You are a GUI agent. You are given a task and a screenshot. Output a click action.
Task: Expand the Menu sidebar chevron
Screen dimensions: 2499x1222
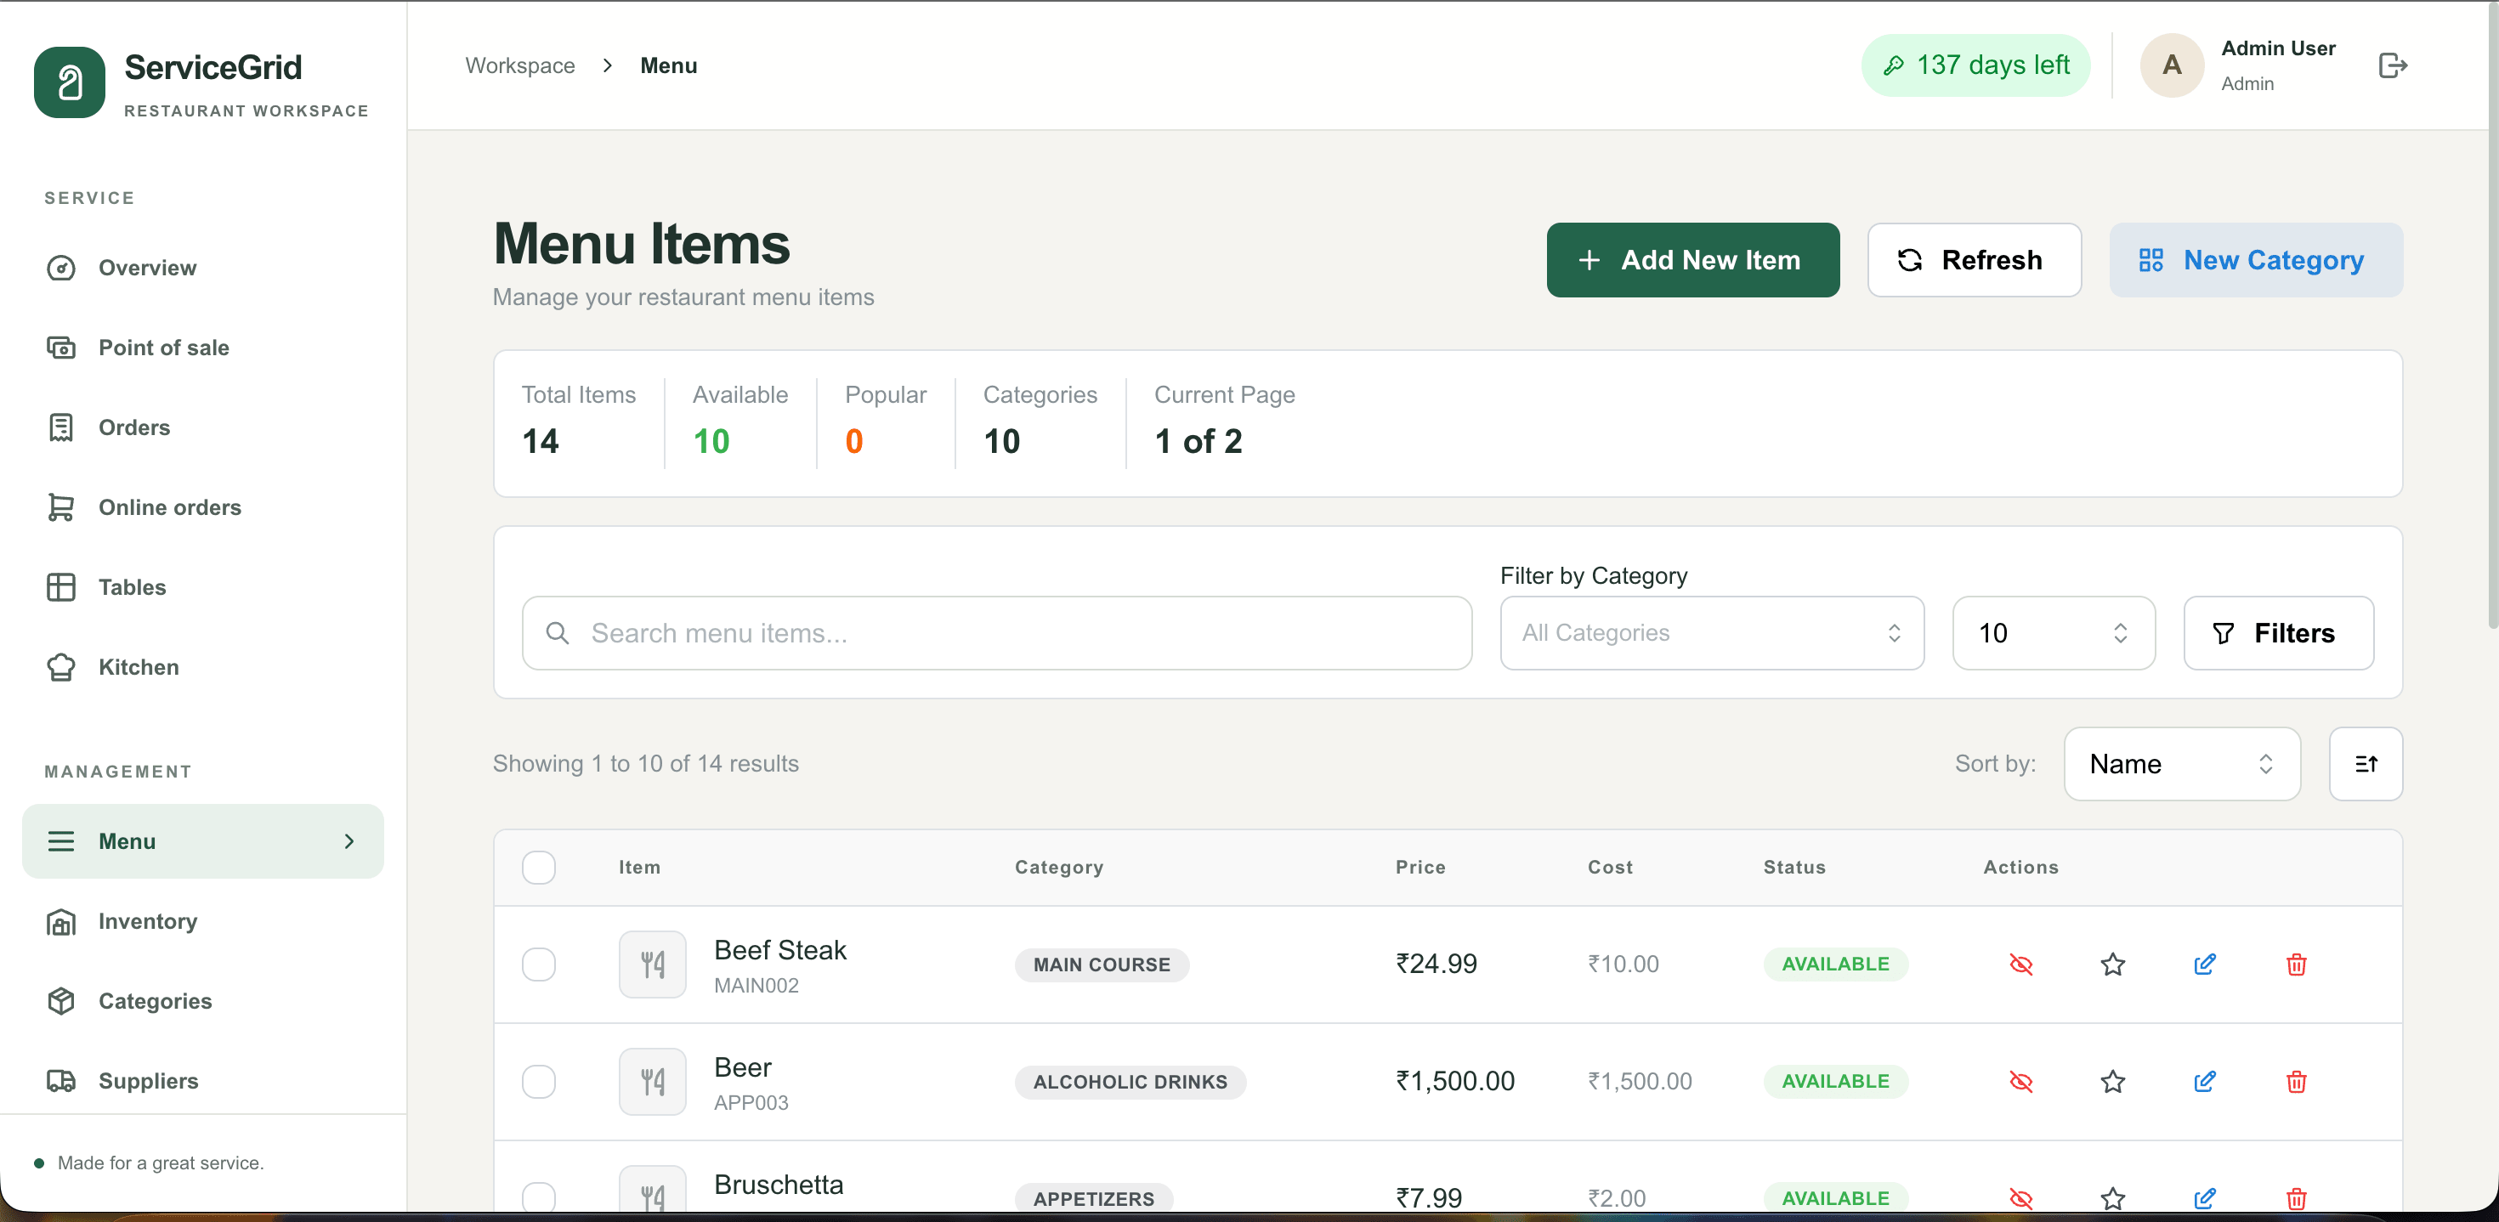click(349, 840)
